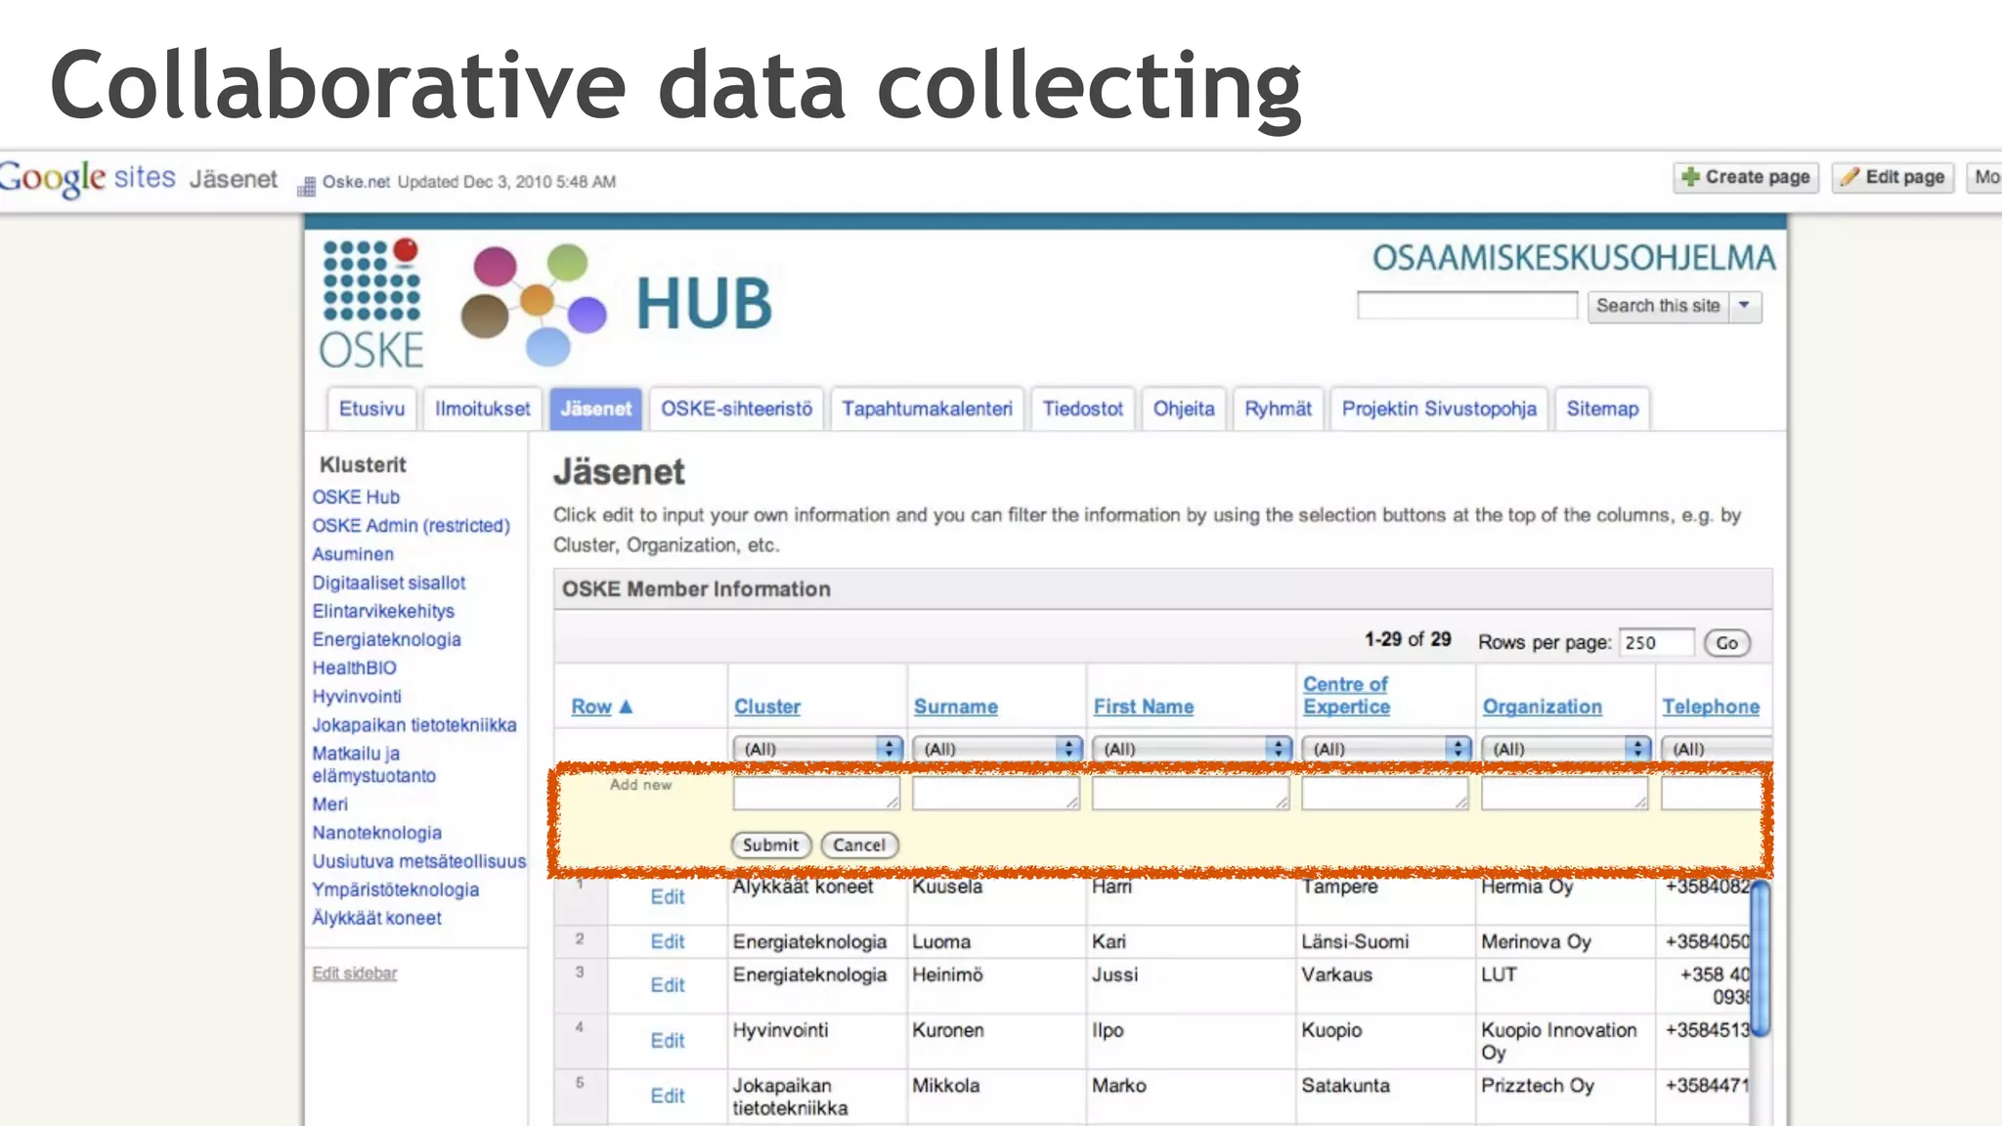
Task: Open the Organization (All) filter dropdown
Action: pos(1566,748)
